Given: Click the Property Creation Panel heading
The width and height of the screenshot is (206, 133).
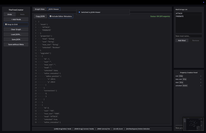Looking at the screenshot, I should point(189,73).
